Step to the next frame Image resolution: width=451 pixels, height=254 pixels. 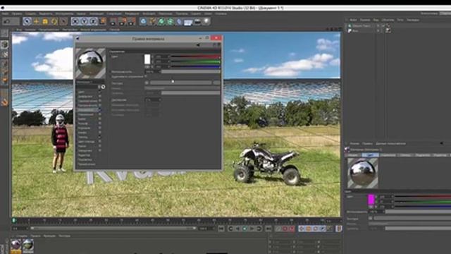click(x=252, y=229)
